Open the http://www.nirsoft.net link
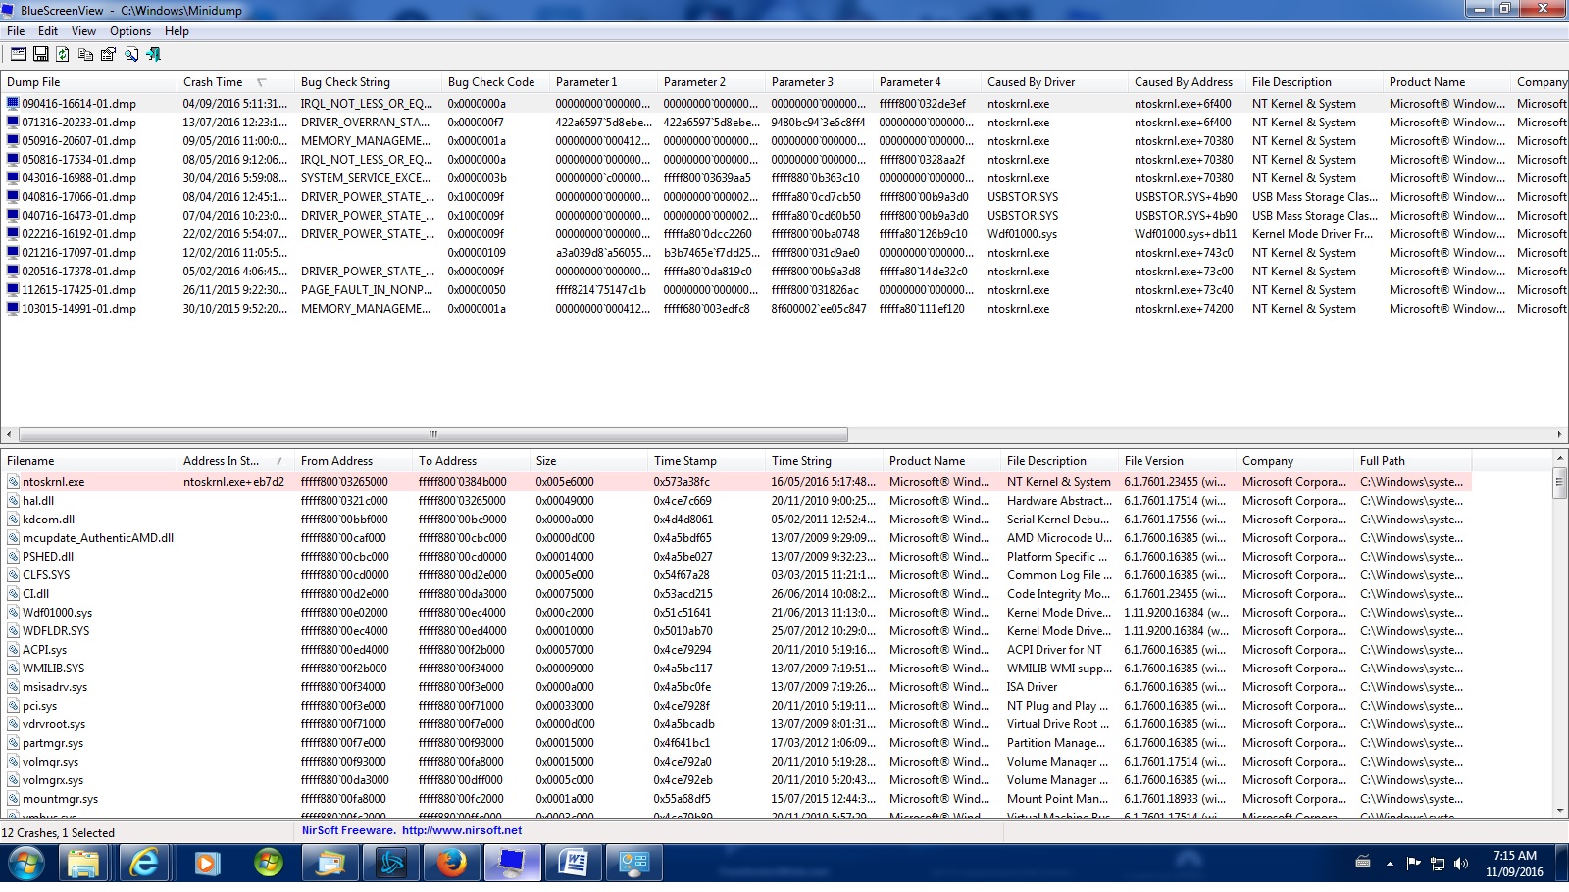This screenshot has width=1569, height=892. 462,830
